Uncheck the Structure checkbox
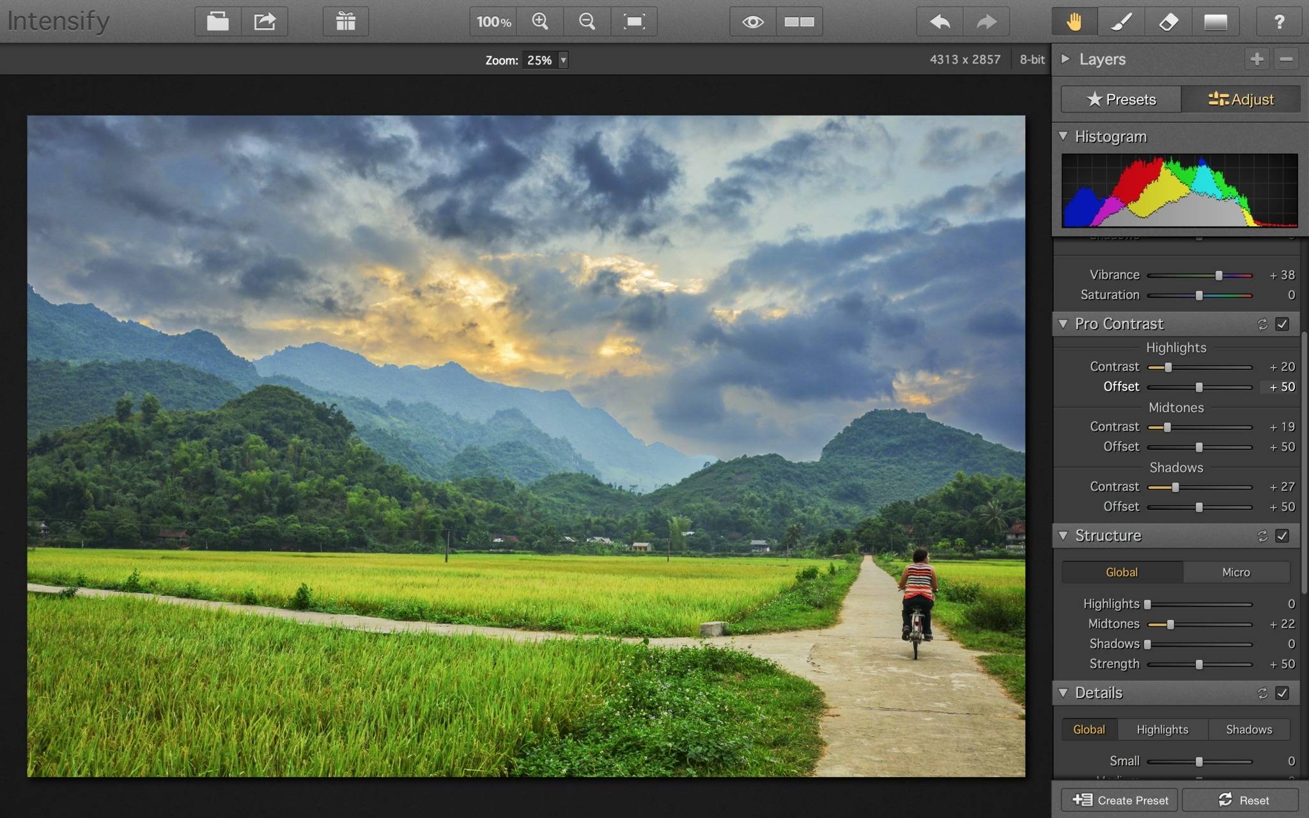Screen dimensions: 1309x818 click(x=1282, y=536)
